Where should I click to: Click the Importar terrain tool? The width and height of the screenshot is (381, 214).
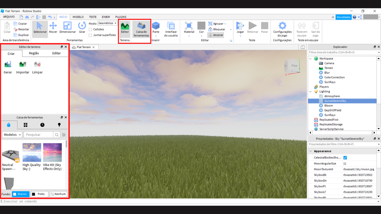(23, 67)
